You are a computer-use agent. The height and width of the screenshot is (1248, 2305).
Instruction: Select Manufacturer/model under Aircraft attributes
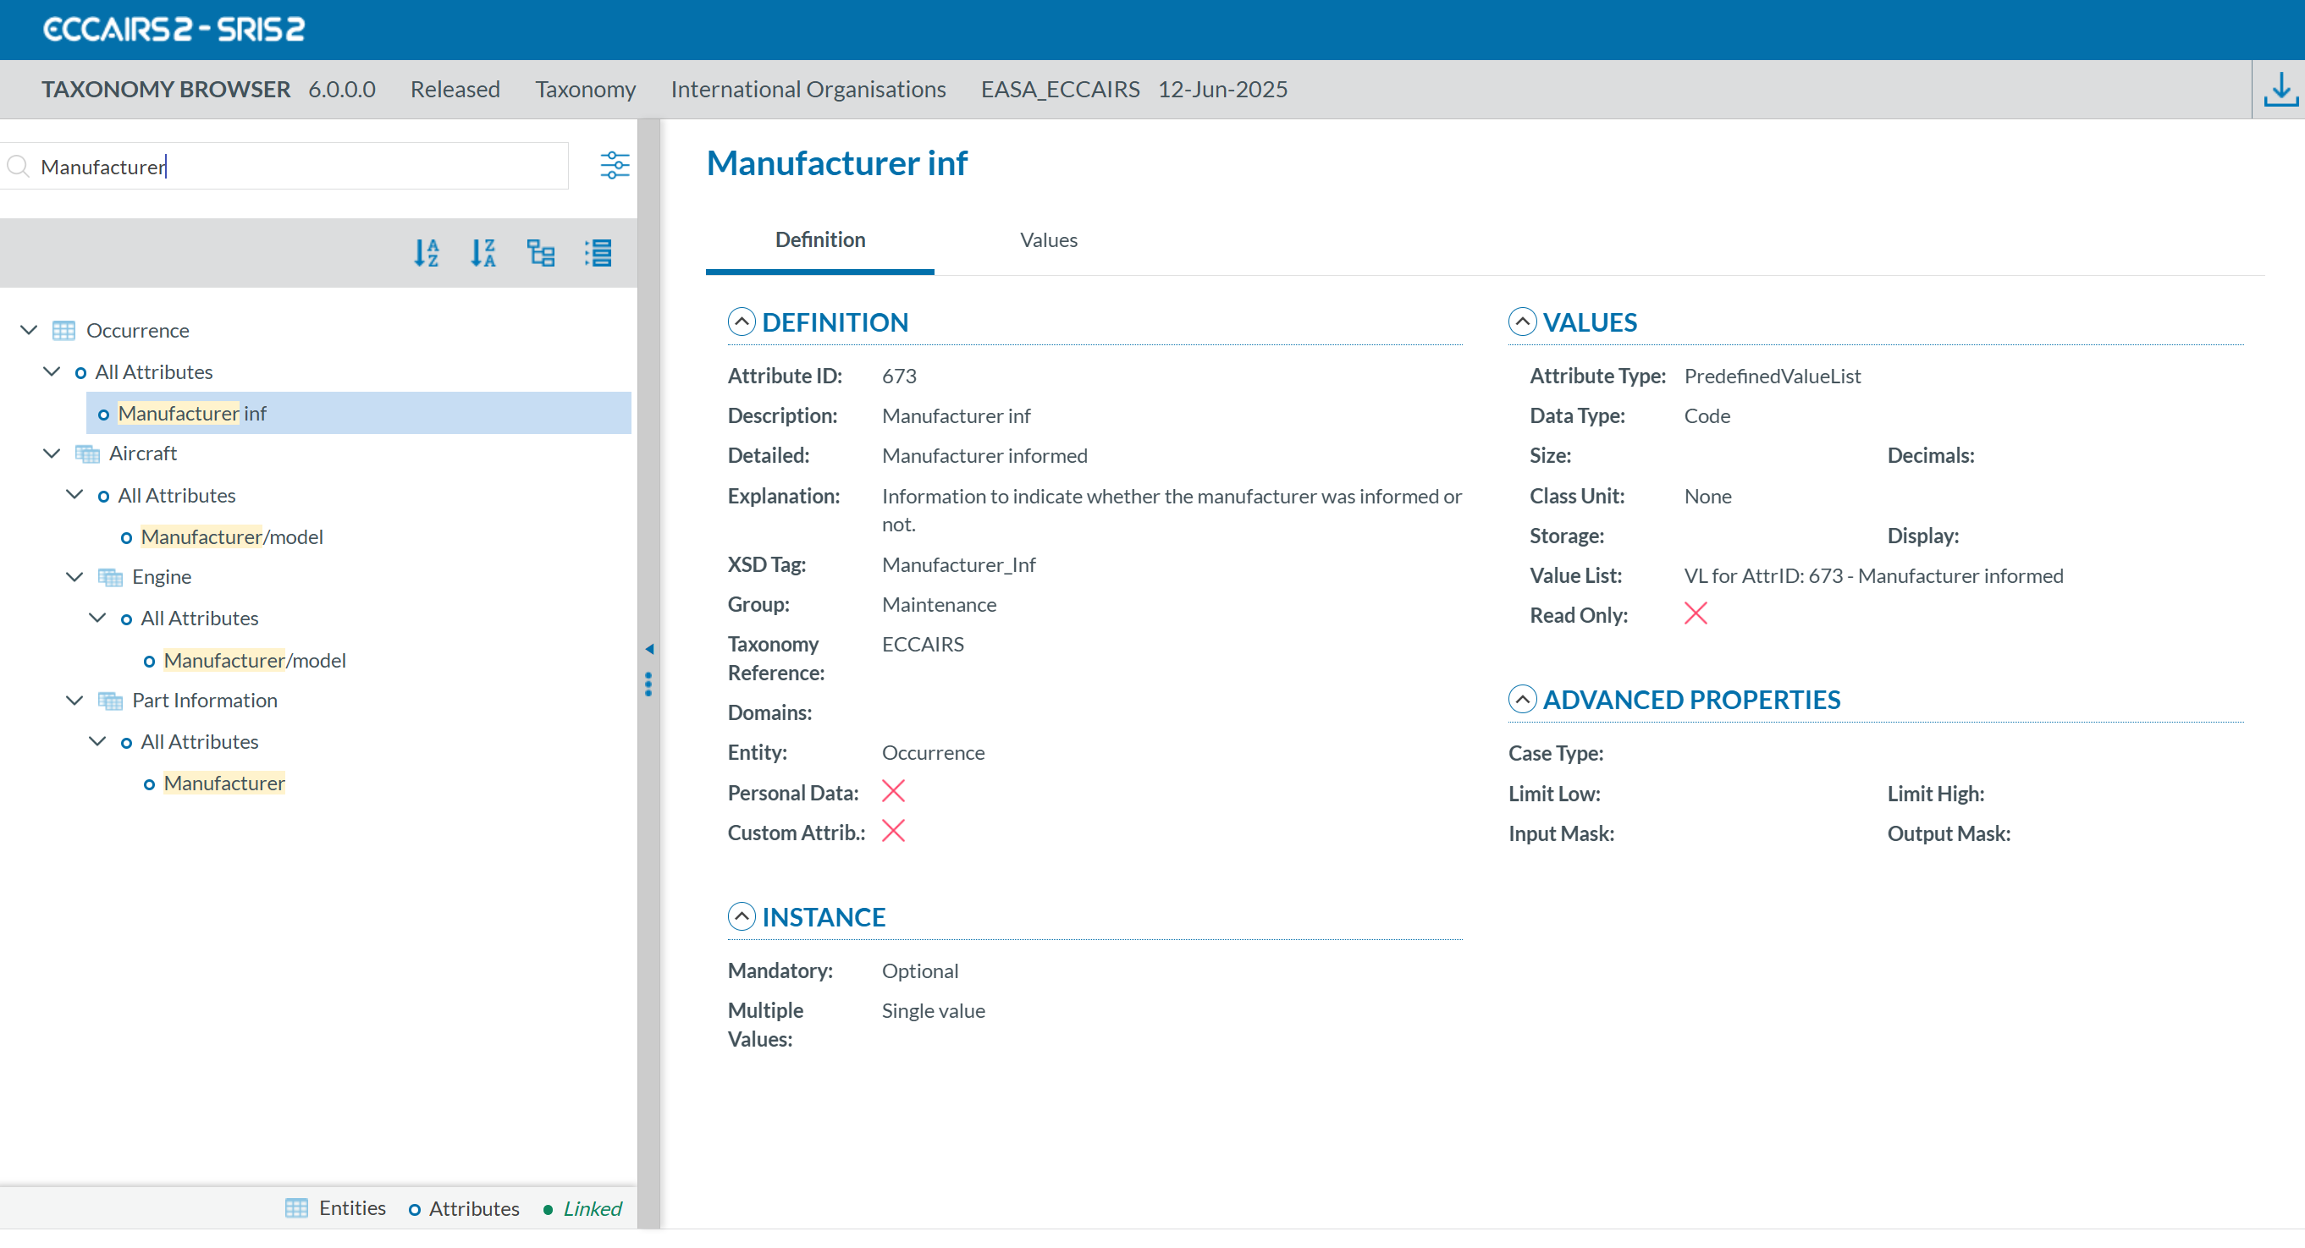[x=232, y=536]
